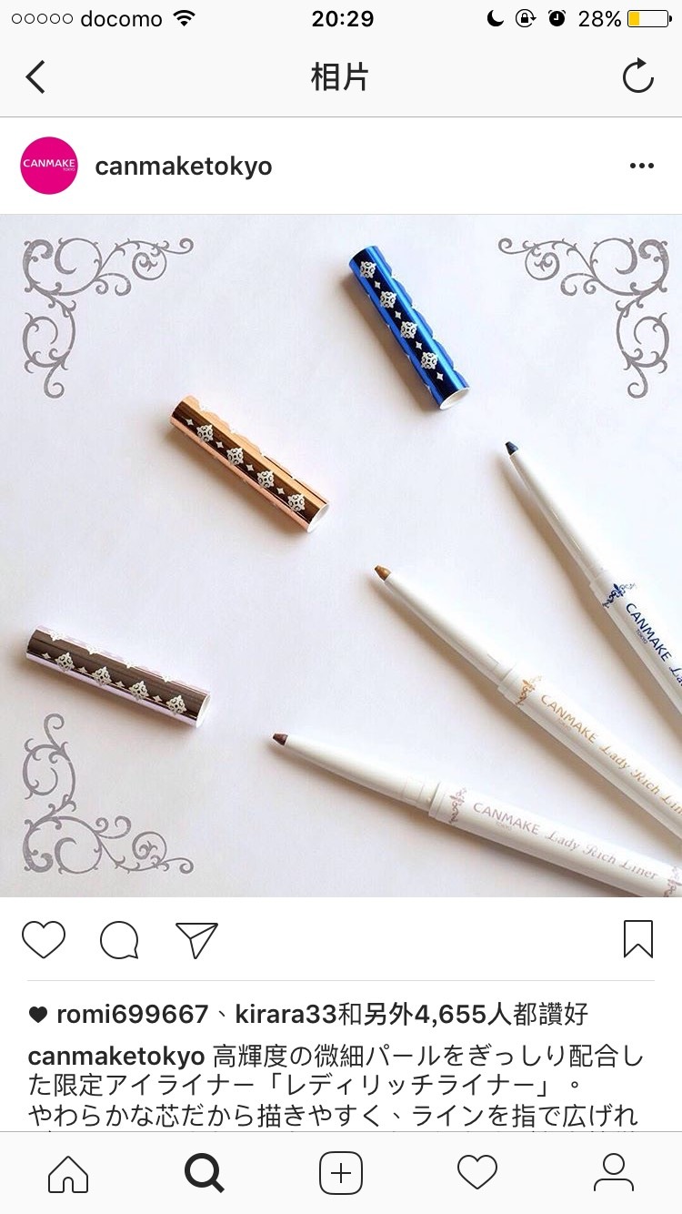This screenshot has height=1214, width=682.
Task: Open the three-dot post options menu
Action: (642, 166)
